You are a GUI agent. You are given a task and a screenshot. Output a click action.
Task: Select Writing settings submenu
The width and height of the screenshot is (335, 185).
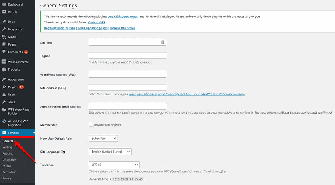(x=7, y=147)
